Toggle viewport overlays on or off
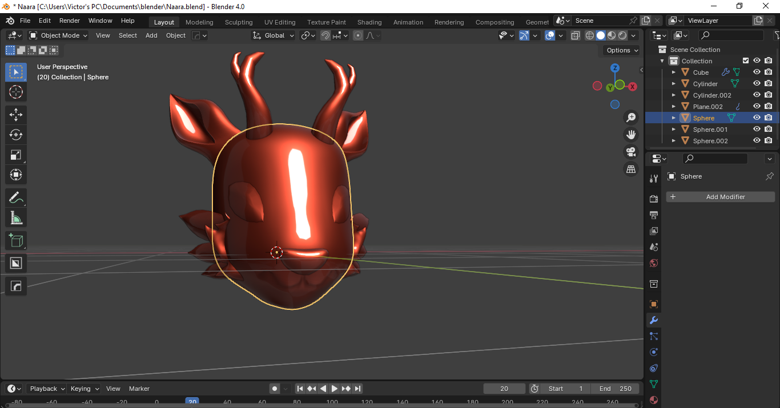Image resolution: width=780 pixels, height=408 pixels. (550, 35)
